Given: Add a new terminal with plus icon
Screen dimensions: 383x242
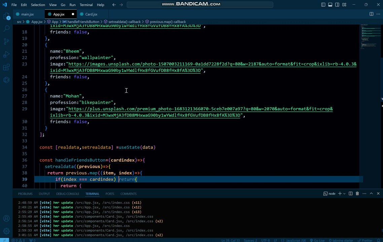Looking at the screenshot, I should (x=340, y=194).
